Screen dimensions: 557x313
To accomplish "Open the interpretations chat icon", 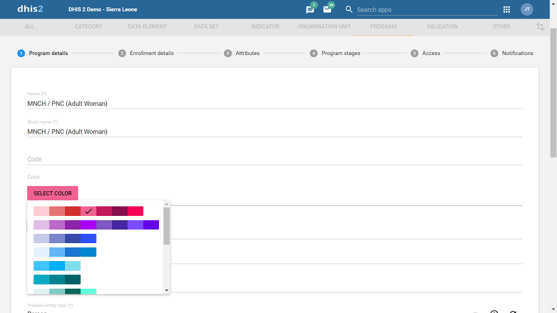I will pos(310,9).
